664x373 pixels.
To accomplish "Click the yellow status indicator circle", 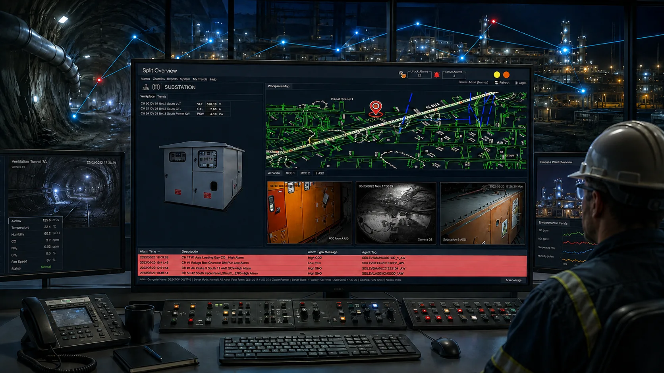I will (497, 75).
